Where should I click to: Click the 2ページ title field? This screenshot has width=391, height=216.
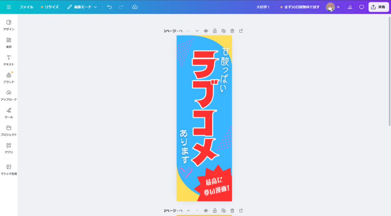click(173, 211)
